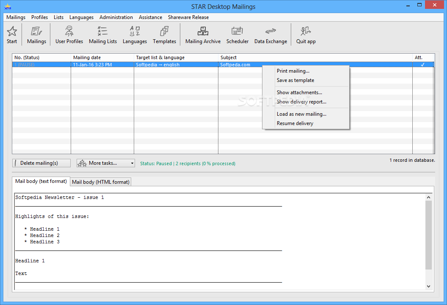Minimize the STAR Desktop Mailings window
Image resolution: width=447 pixels, height=305 pixels.
click(x=408, y=5)
